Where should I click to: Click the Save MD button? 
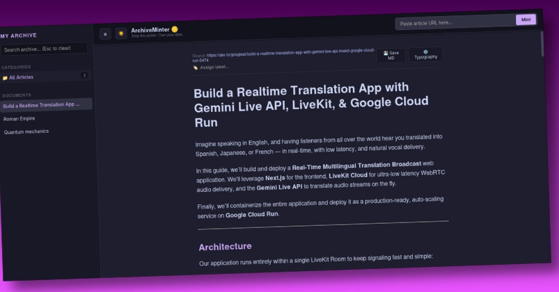coord(391,55)
